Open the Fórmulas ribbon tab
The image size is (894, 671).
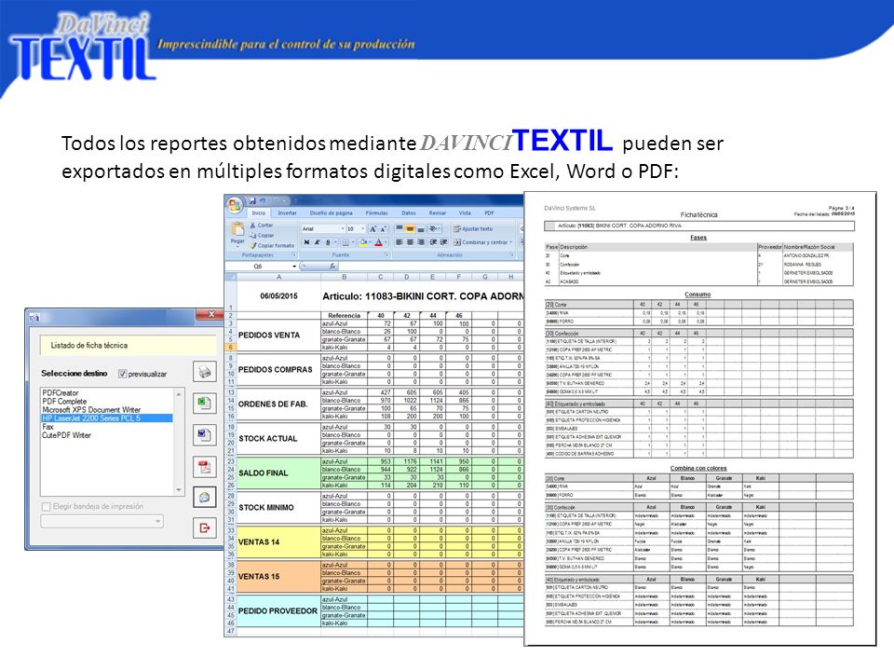tap(376, 212)
